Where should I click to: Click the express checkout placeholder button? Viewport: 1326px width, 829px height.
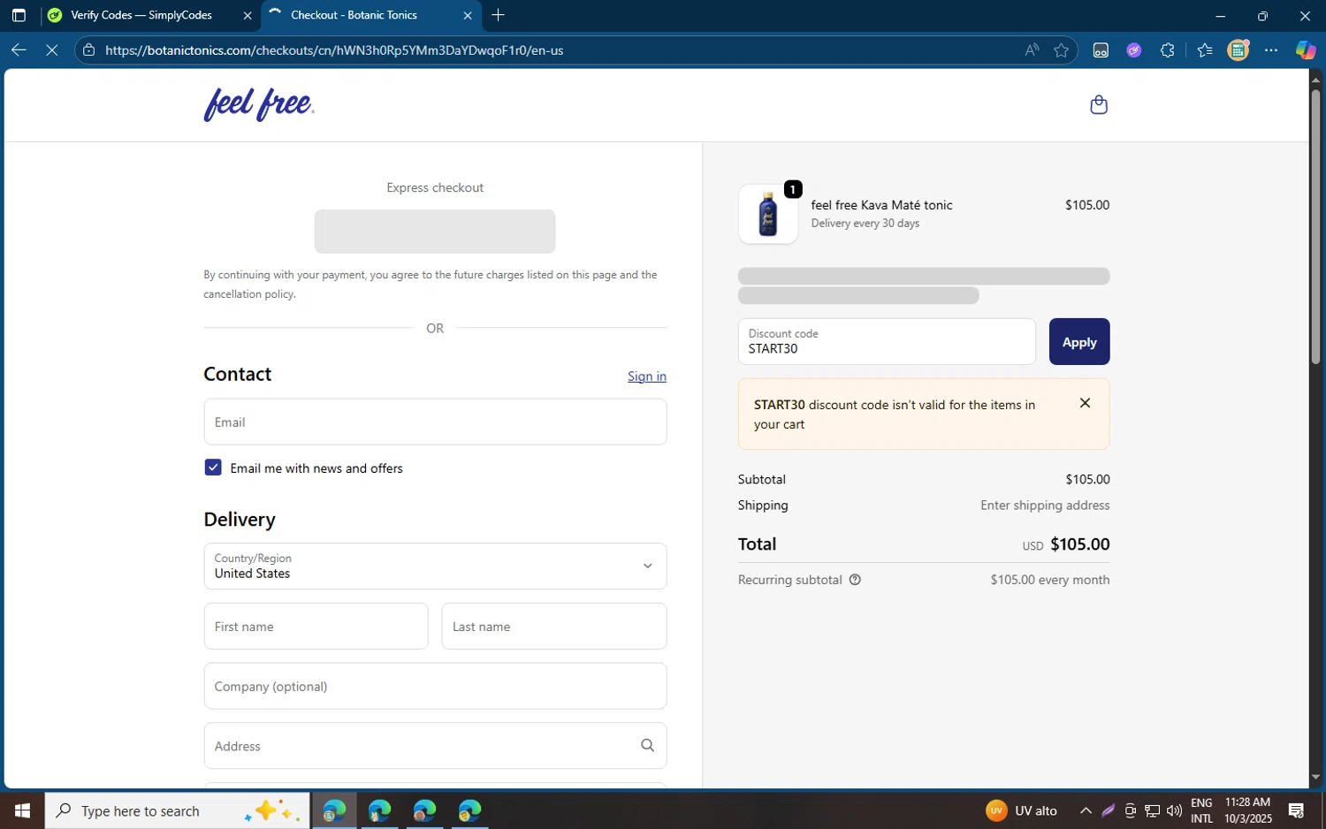tap(435, 232)
